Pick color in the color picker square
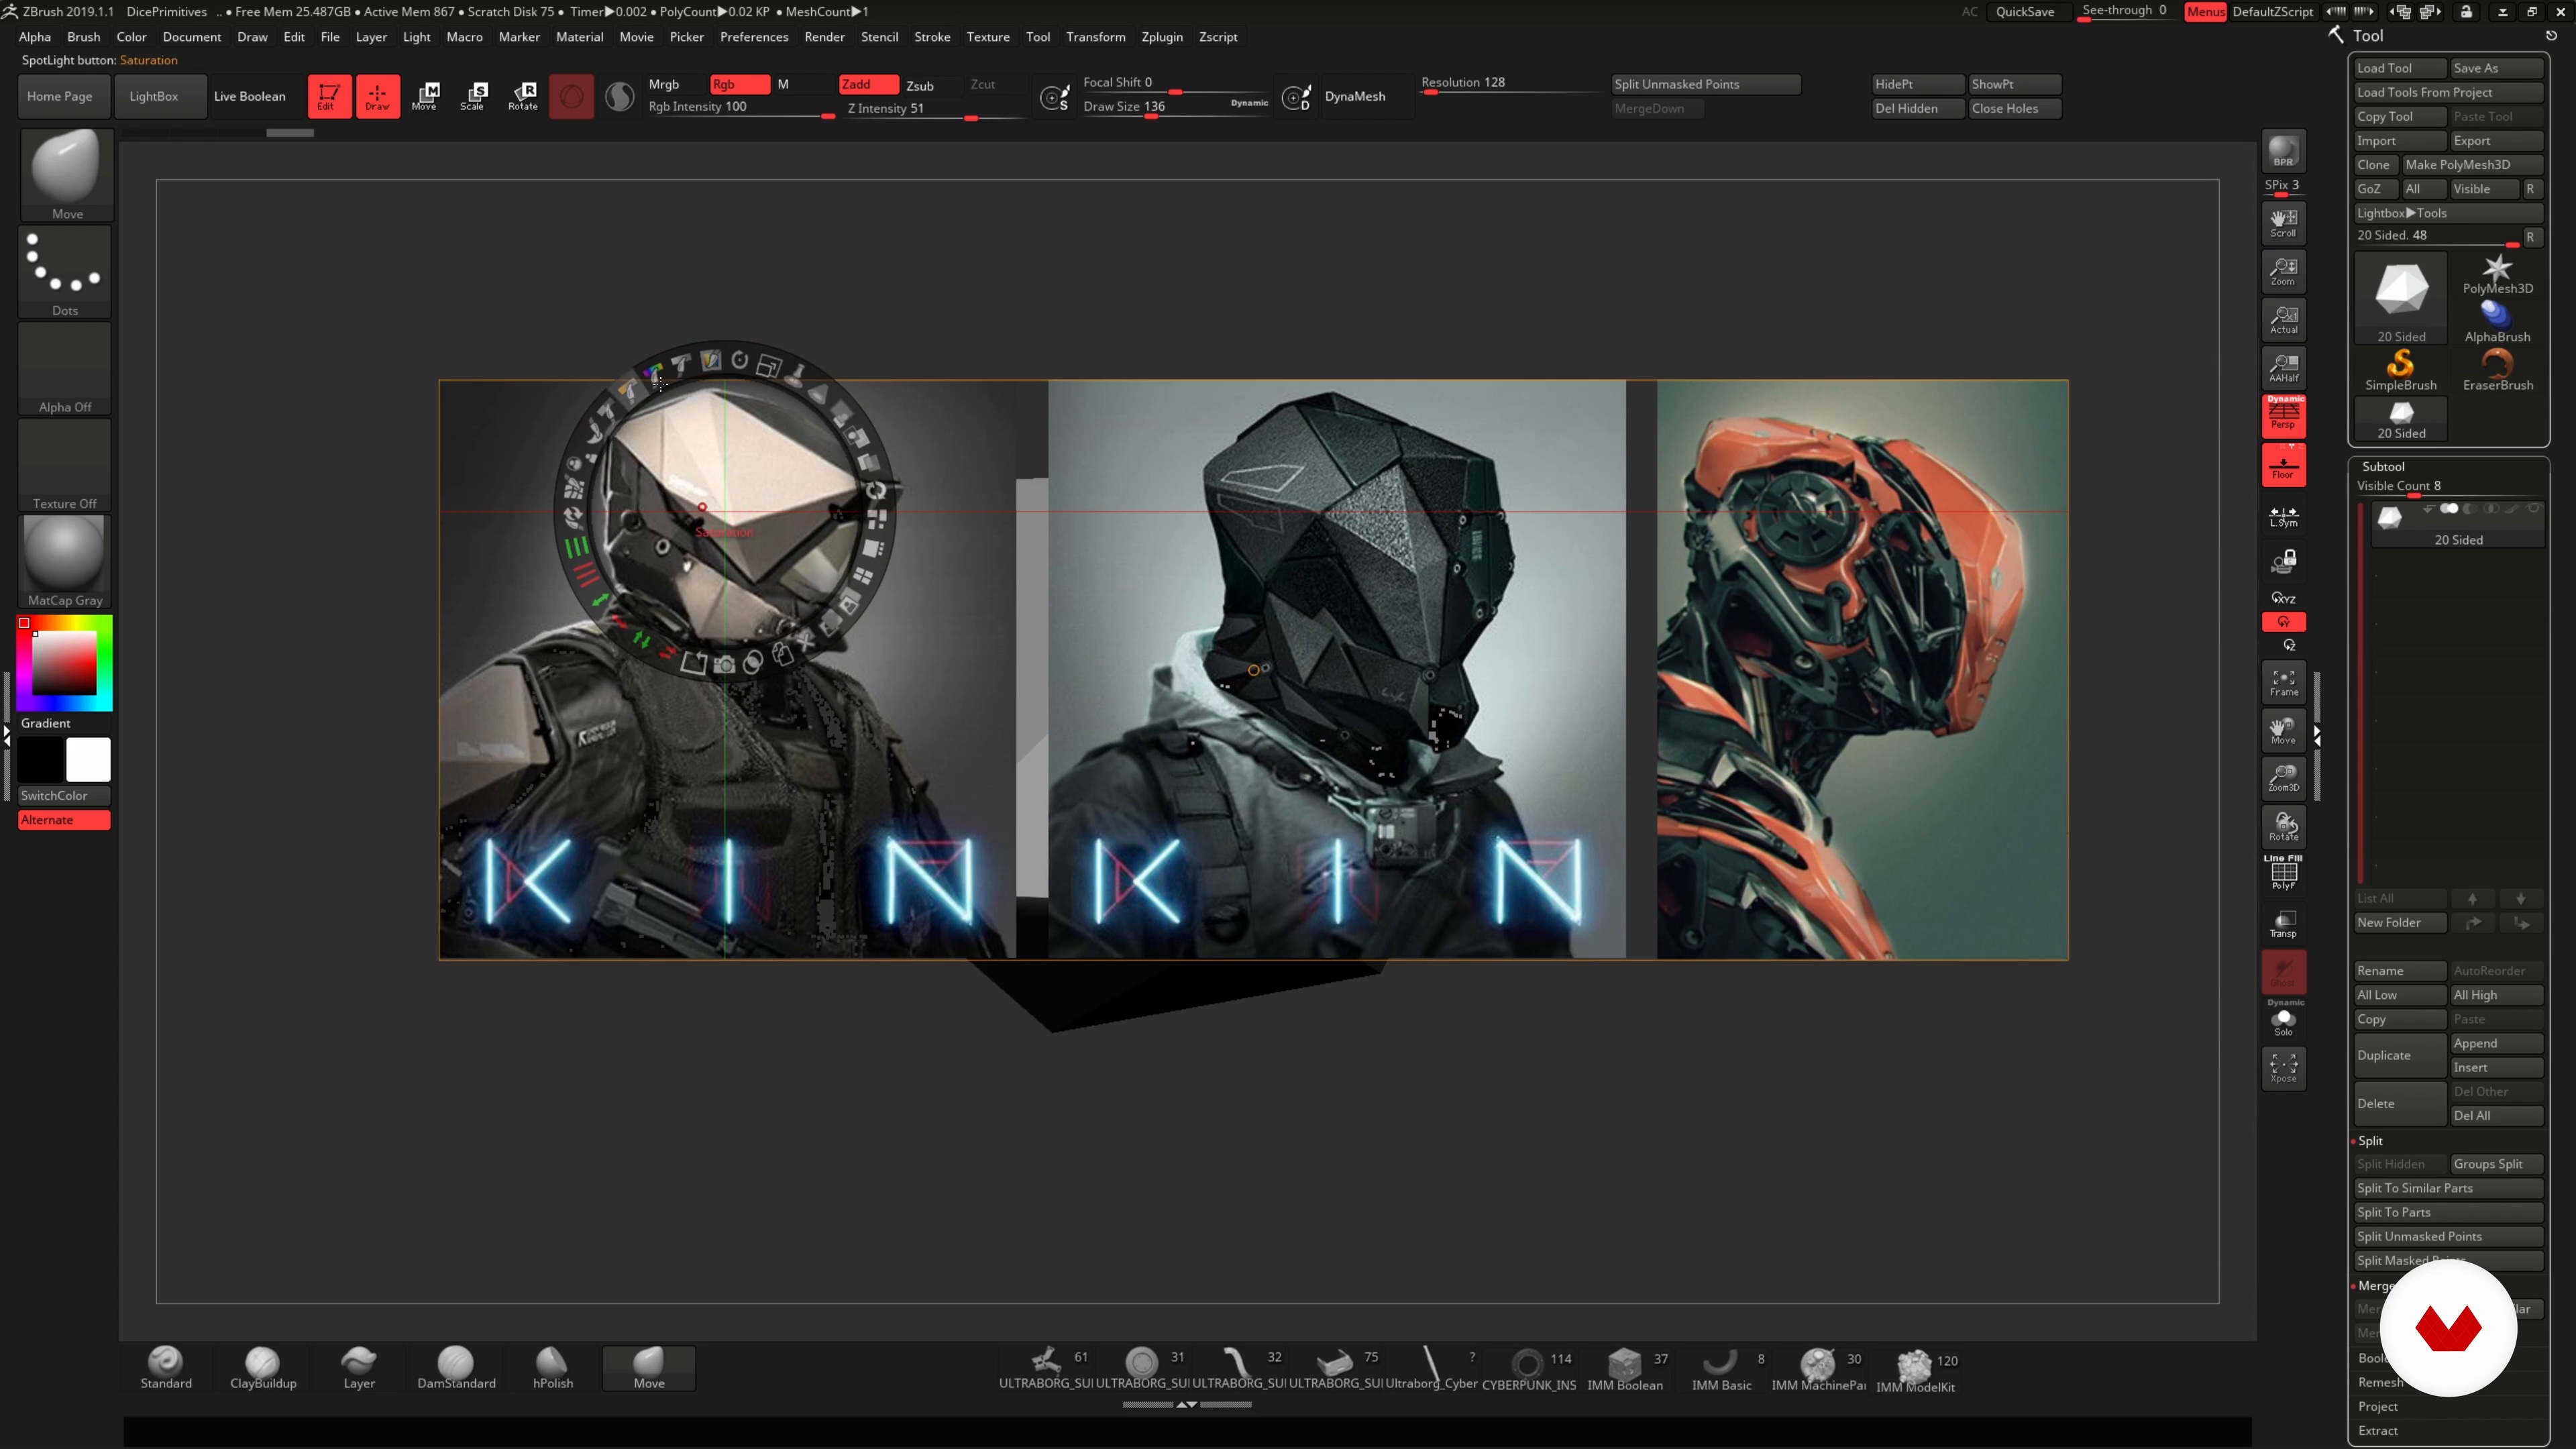 (x=64, y=663)
